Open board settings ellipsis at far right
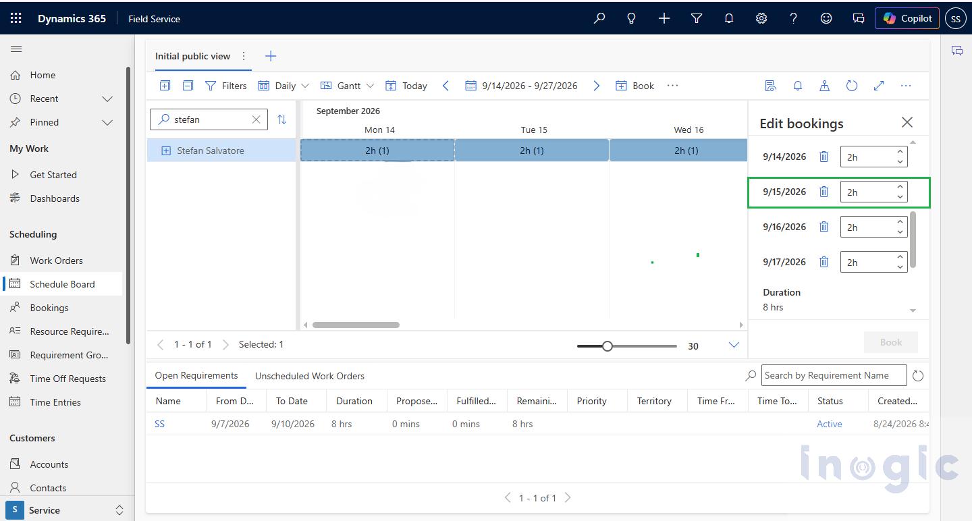972x521 pixels. point(906,86)
